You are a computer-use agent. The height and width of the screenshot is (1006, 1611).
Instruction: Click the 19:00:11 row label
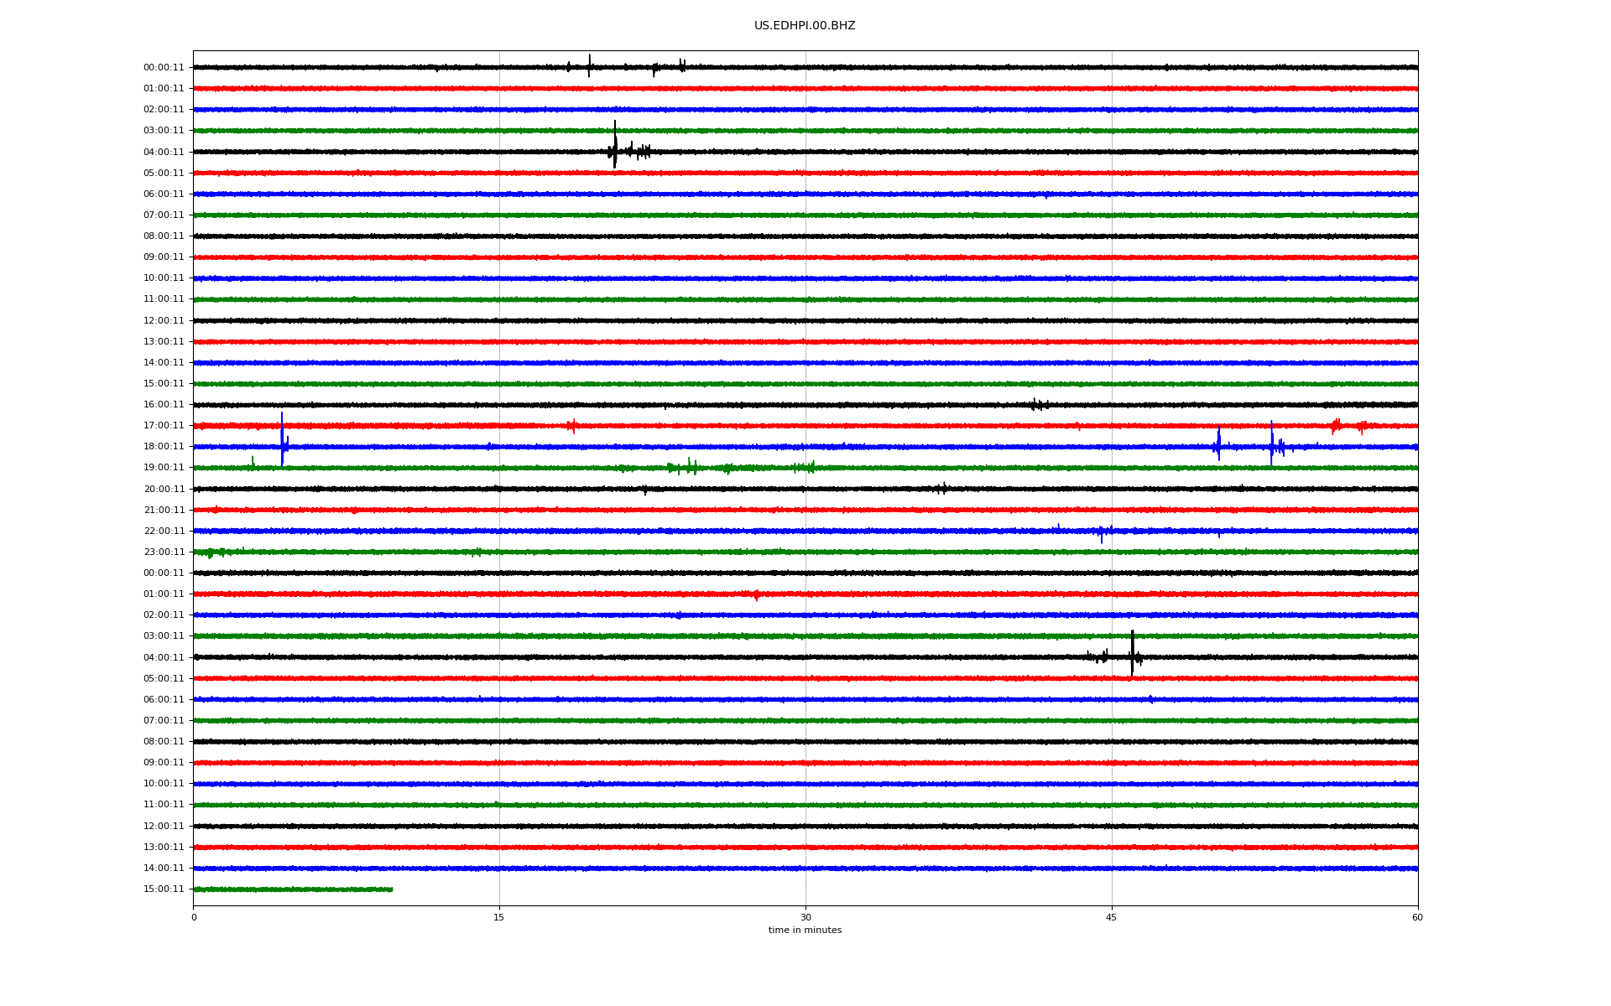[x=164, y=468]
